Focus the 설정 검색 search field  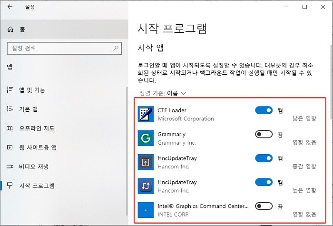pyautogui.click(x=64, y=48)
